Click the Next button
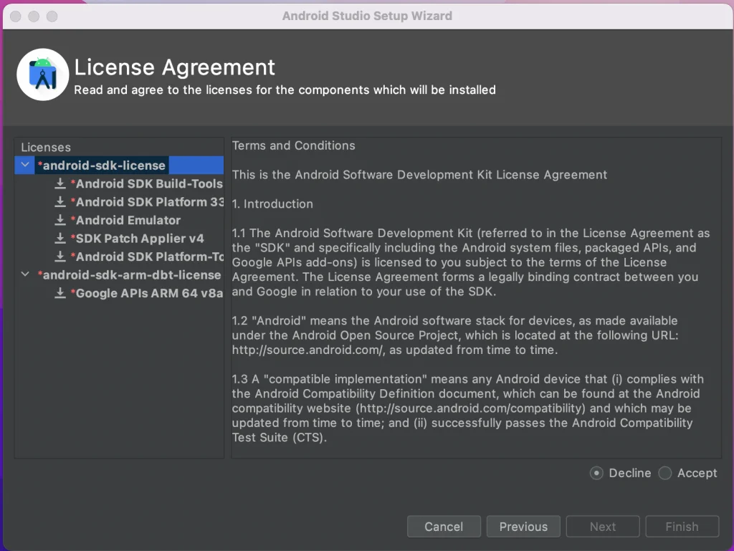 point(603,527)
